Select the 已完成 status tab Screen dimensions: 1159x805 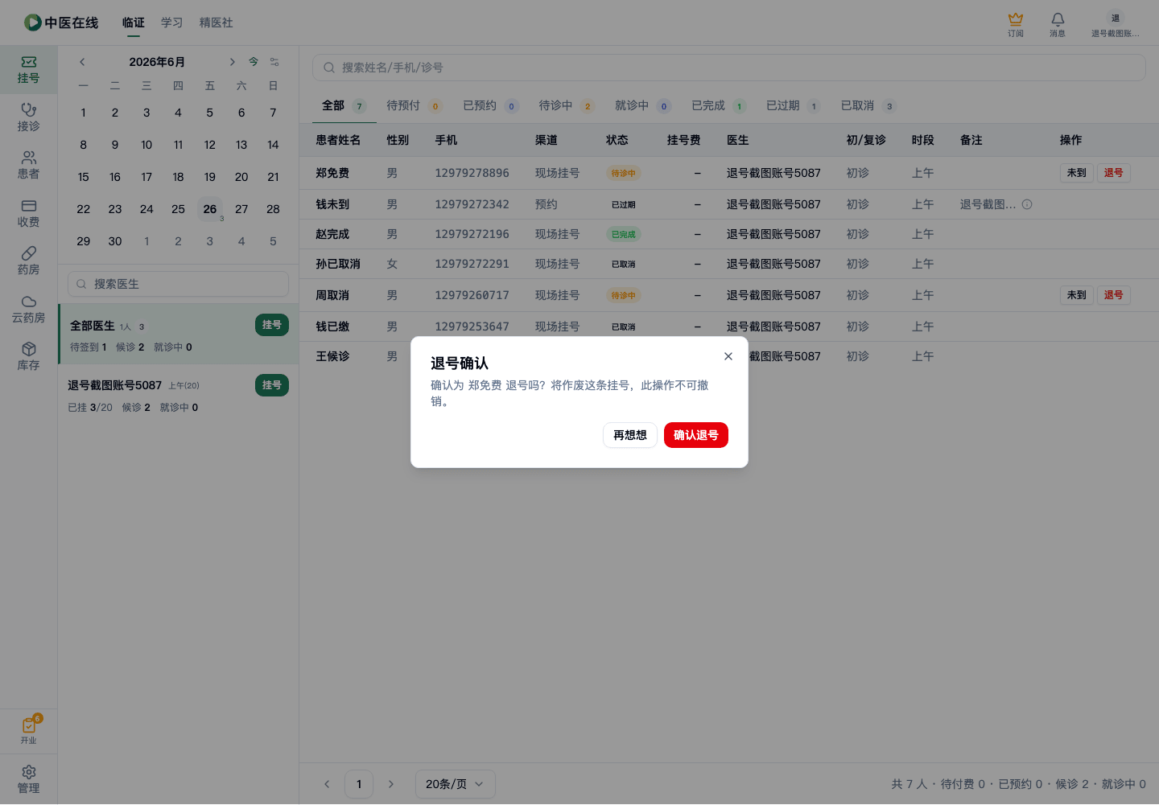[x=719, y=106]
